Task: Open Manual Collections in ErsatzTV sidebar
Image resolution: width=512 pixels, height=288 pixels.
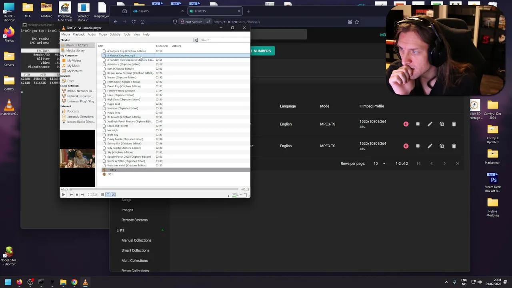Action: [x=136, y=240]
